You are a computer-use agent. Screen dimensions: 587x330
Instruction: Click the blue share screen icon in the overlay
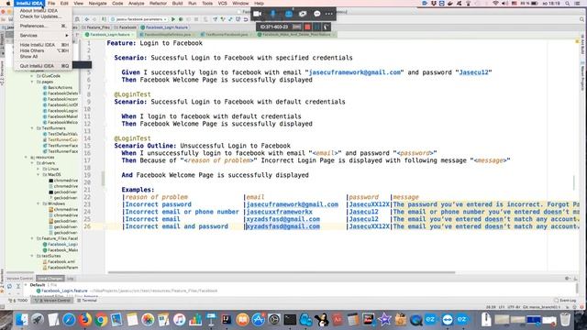pyautogui.click(x=288, y=14)
